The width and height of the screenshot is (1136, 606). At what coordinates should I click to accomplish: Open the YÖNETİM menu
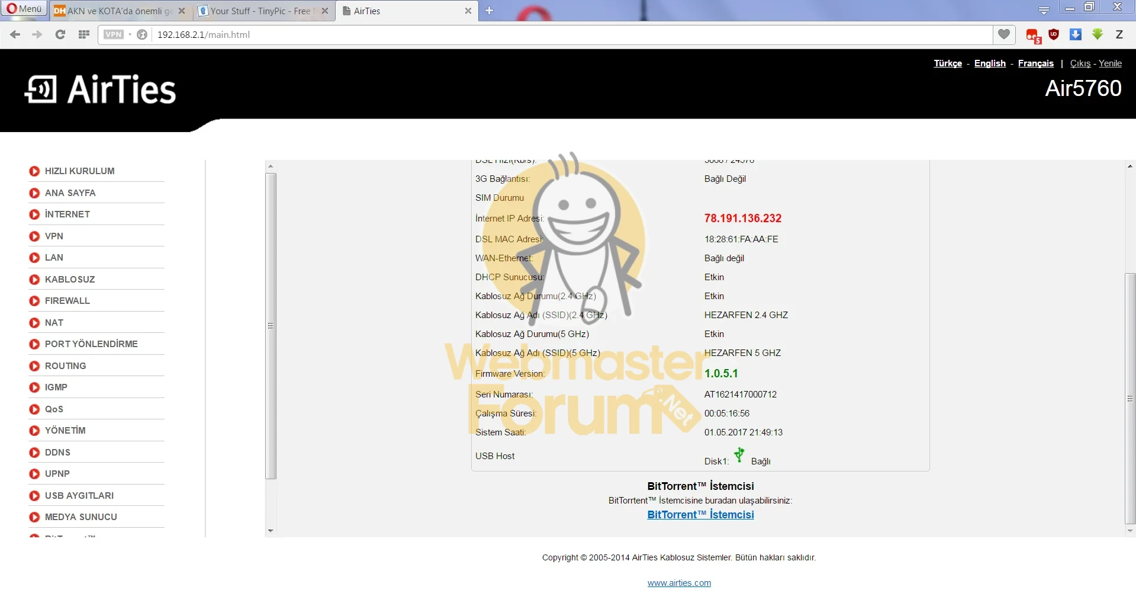coord(65,431)
